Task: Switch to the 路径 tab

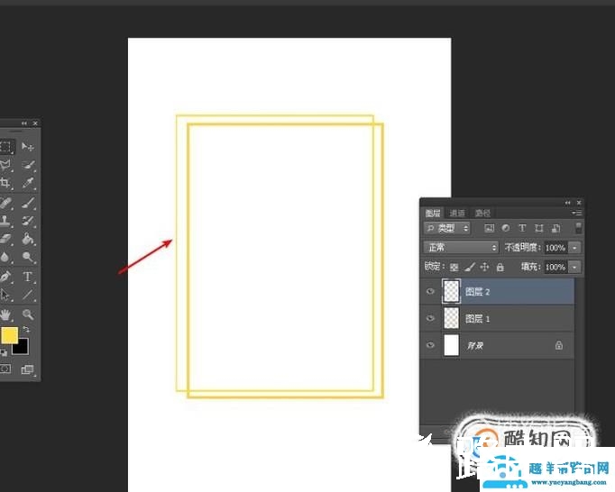Action: tap(482, 213)
